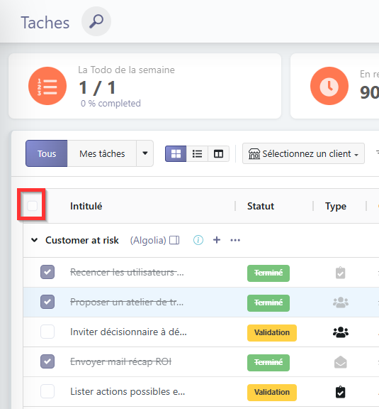Click the '0 % completed' text

(111, 103)
